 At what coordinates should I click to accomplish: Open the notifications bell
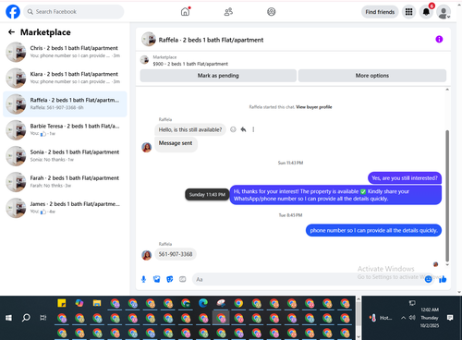pyautogui.click(x=426, y=12)
